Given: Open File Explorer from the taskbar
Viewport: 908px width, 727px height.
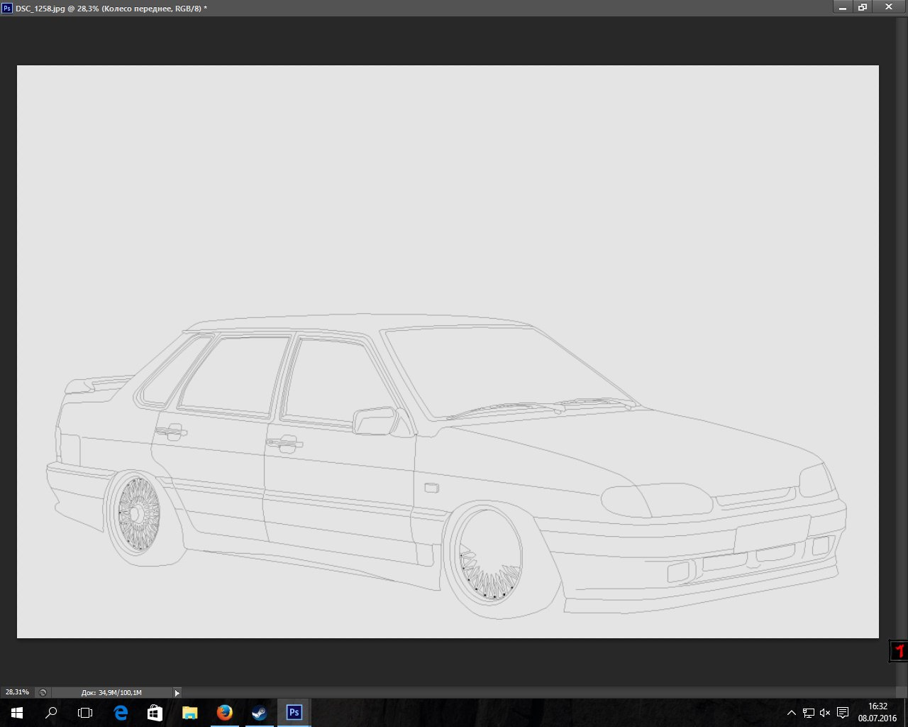Looking at the screenshot, I should point(189,712).
